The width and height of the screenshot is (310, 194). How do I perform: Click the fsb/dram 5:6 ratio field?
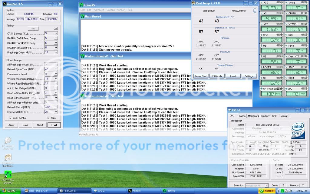56,14
